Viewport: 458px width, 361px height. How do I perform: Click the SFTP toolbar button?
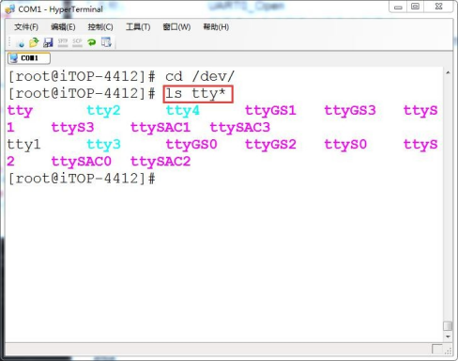pos(63,42)
